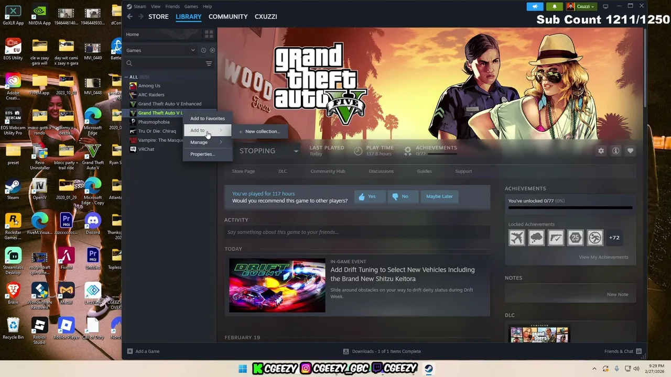Expand the Manage submenu
The height and width of the screenshot is (377, 671).
tap(207, 142)
